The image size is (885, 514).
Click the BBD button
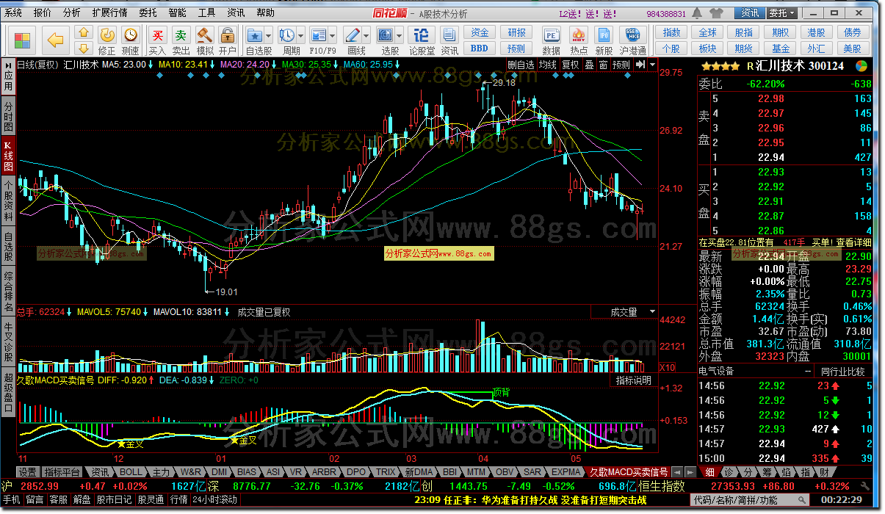(479, 48)
